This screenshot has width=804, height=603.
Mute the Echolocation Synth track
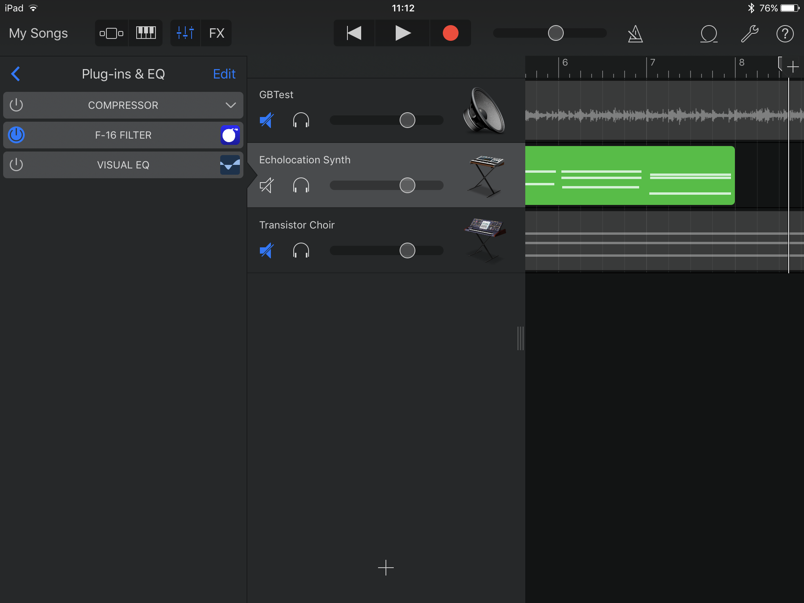pos(267,185)
